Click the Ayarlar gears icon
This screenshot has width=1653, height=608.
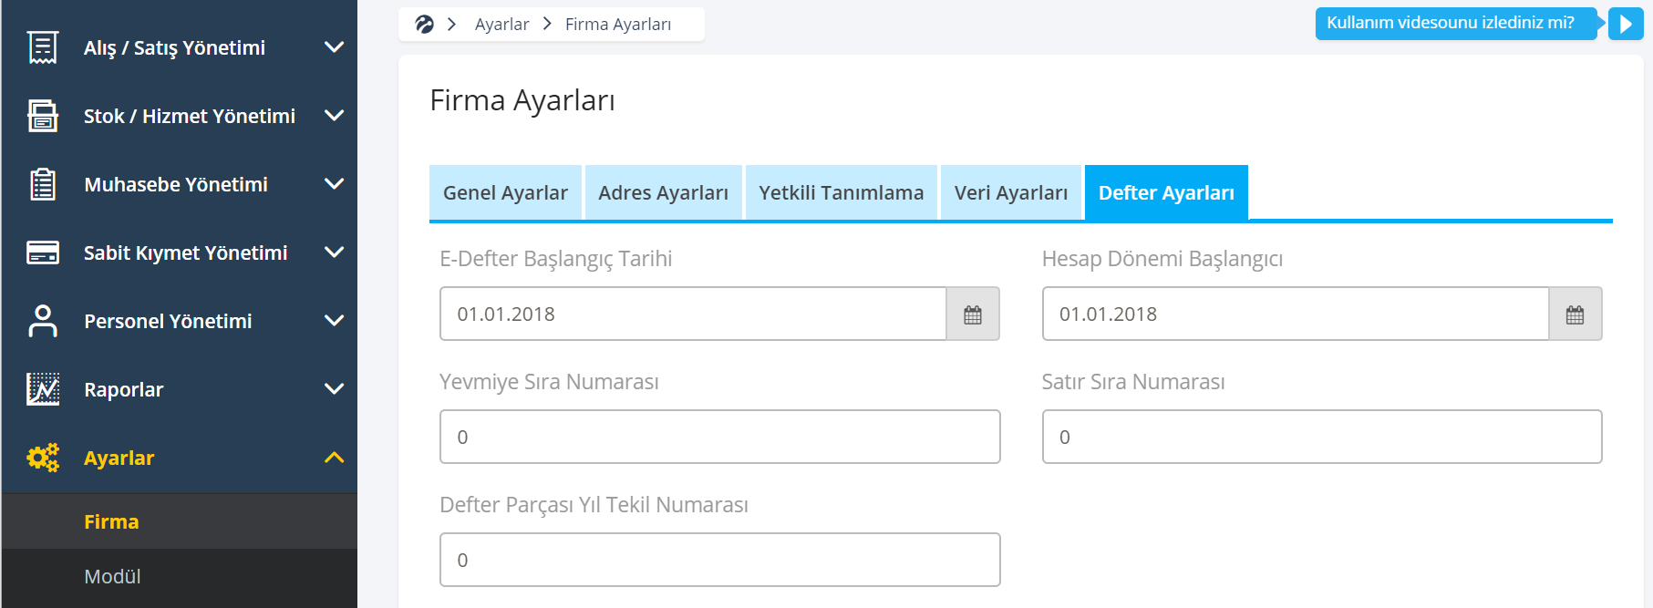(43, 458)
